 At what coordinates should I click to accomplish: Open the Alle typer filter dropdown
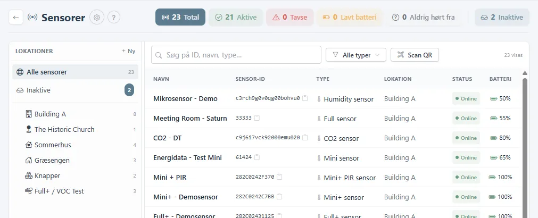(356, 55)
